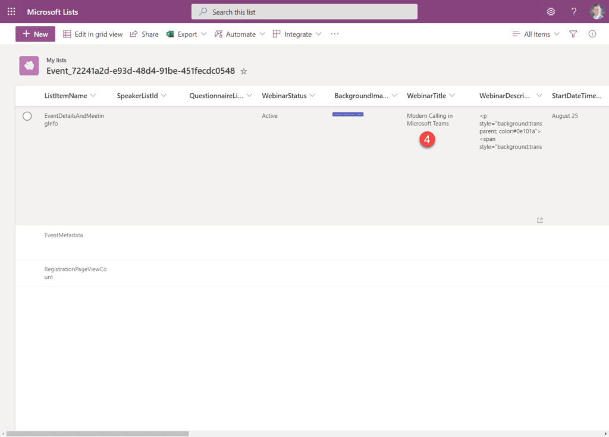Click Edit in grid view
This screenshot has width=609, height=437.
pos(93,34)
